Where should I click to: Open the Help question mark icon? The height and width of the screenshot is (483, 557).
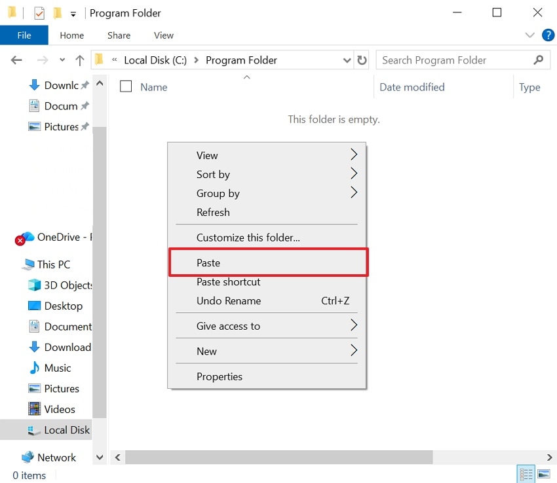coord(548,35)
